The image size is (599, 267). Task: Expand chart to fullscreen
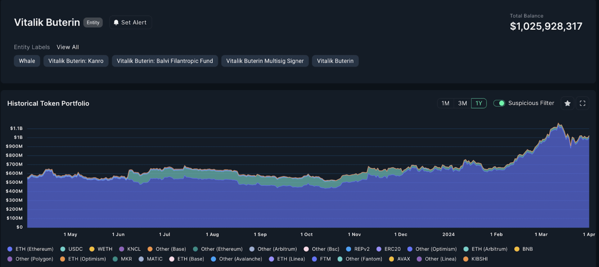(582, 103)
